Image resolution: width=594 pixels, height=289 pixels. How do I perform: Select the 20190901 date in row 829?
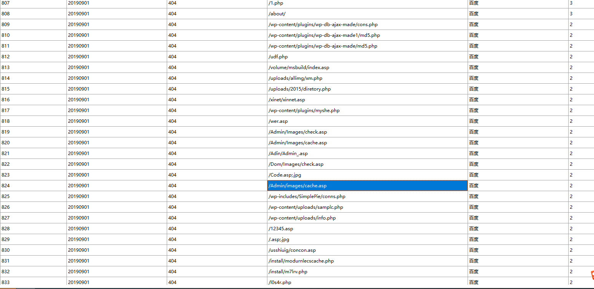click(x=117, y=239)
